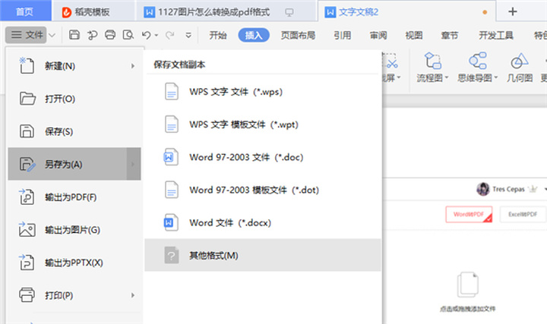Click the save-as icon beside 另存为
Image resolution: width=547 pixels, height=324 pixels.
27,164
